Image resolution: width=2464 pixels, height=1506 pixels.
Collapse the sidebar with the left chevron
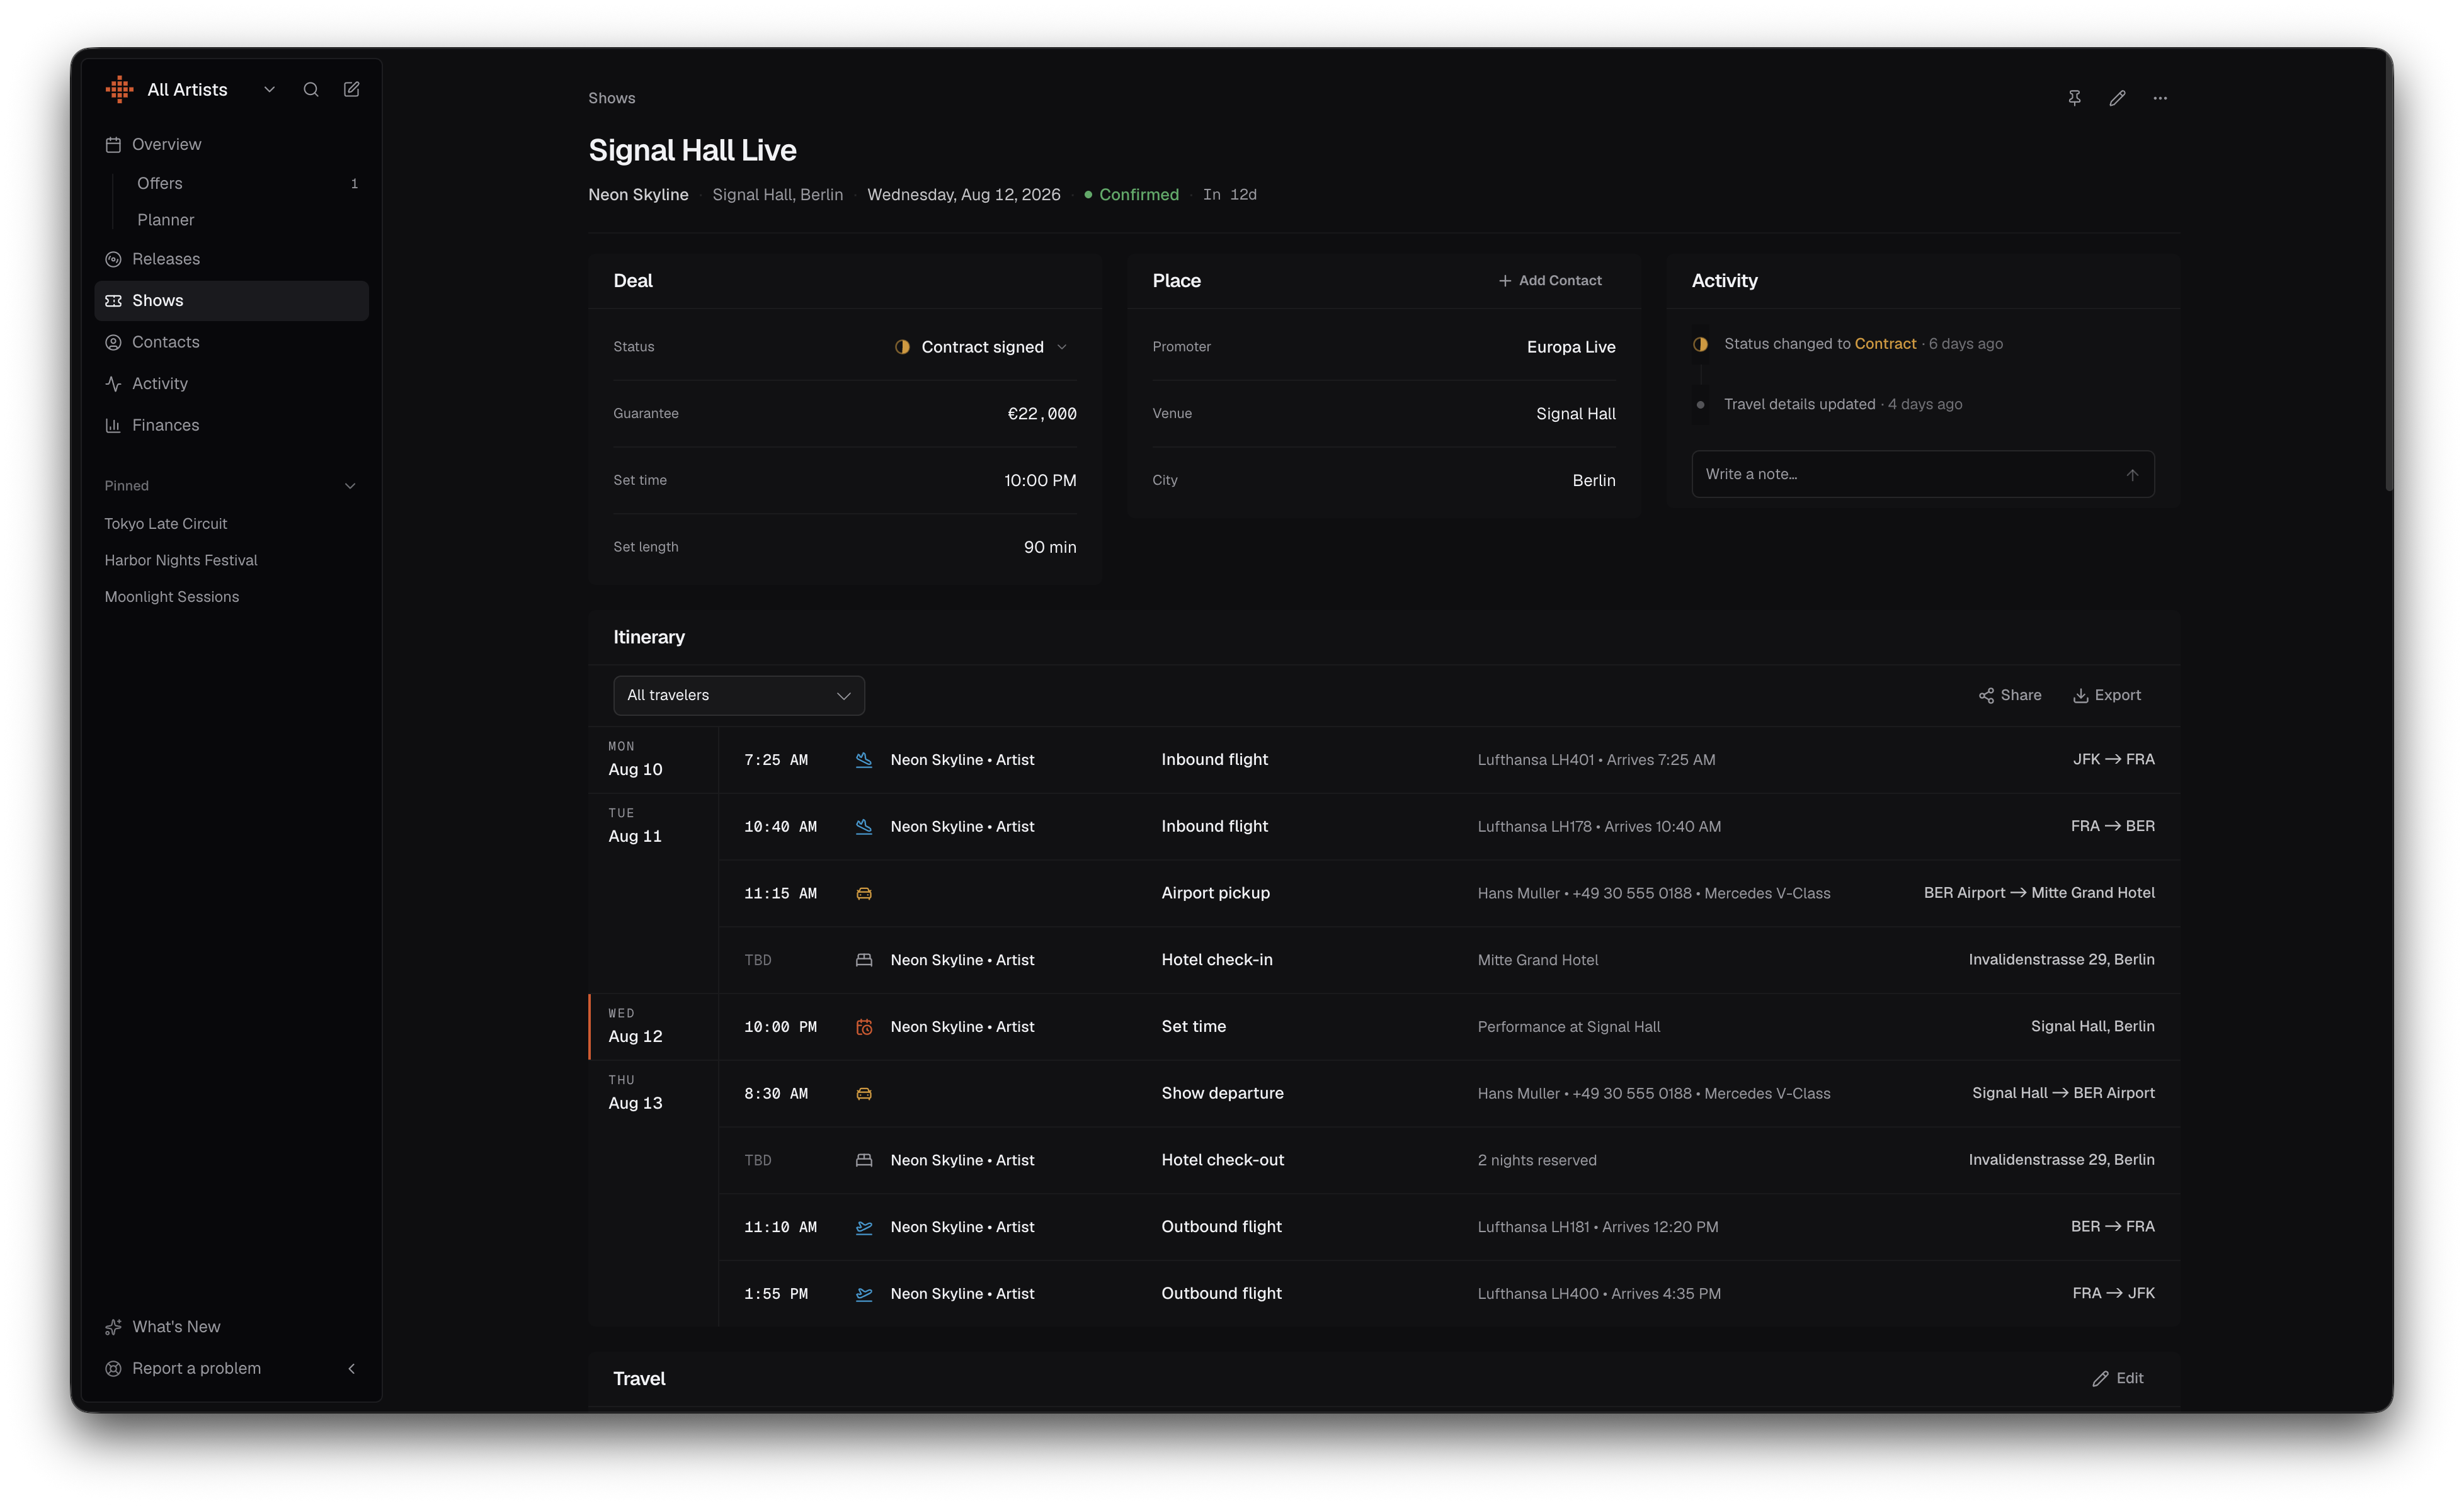pos(351,1369)
